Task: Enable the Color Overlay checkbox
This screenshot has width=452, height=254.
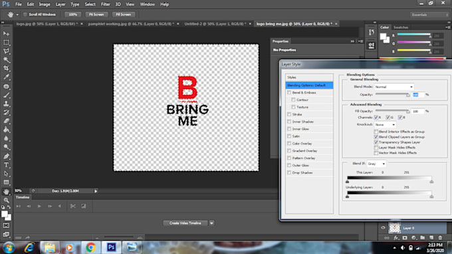Action: pos(289,143)
